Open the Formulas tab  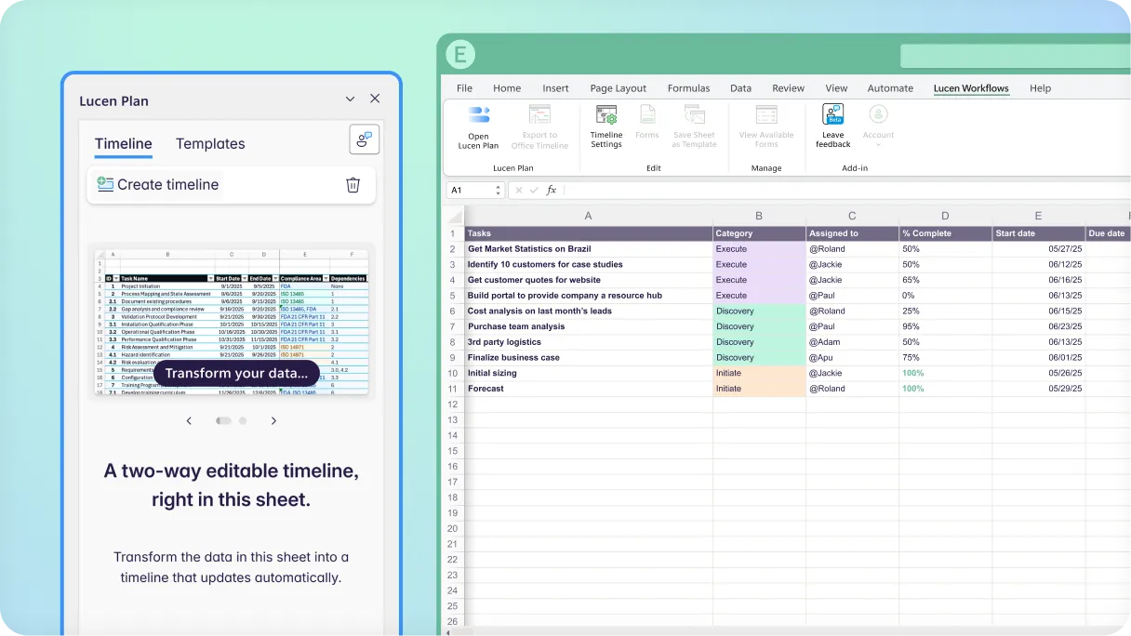pyautogui.click(x=688, y=88)
